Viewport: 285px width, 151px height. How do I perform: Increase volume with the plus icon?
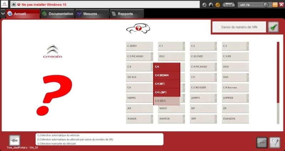coord(233,5)
